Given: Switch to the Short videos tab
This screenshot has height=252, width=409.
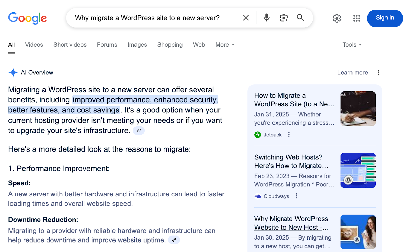Looking at the screenshot, I should click(70, 45).
